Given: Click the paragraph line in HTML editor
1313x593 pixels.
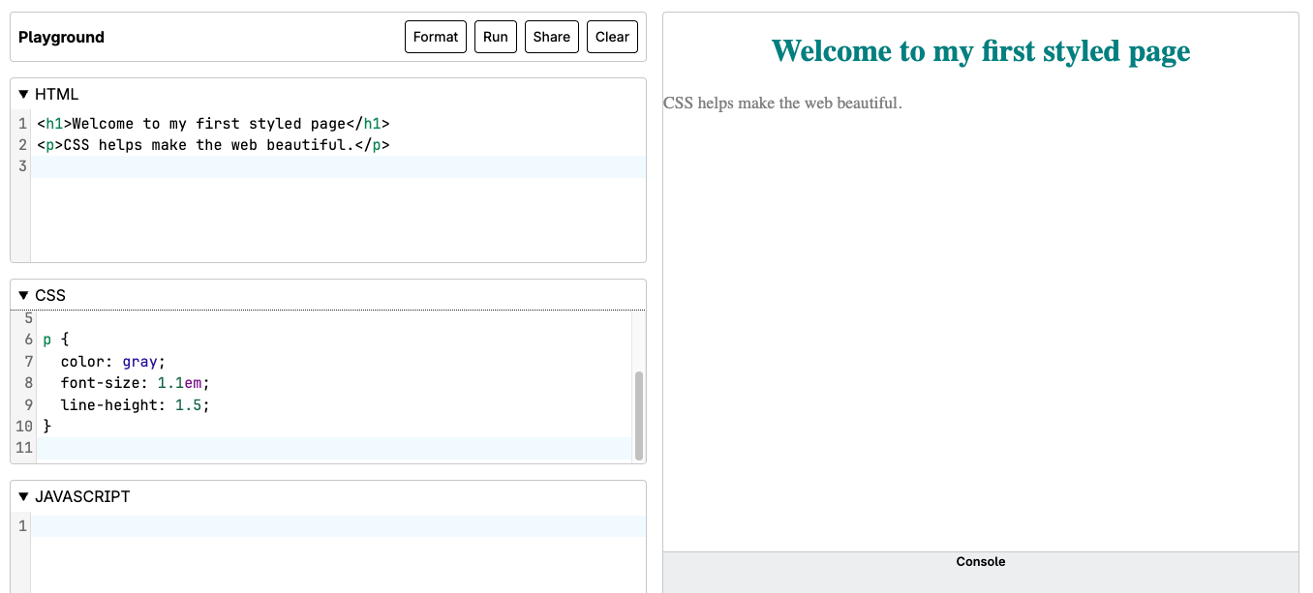Looking at the screenshot, I should (214, 145).
